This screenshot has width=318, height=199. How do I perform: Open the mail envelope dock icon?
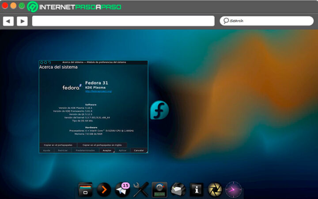(x=178, y=190)
